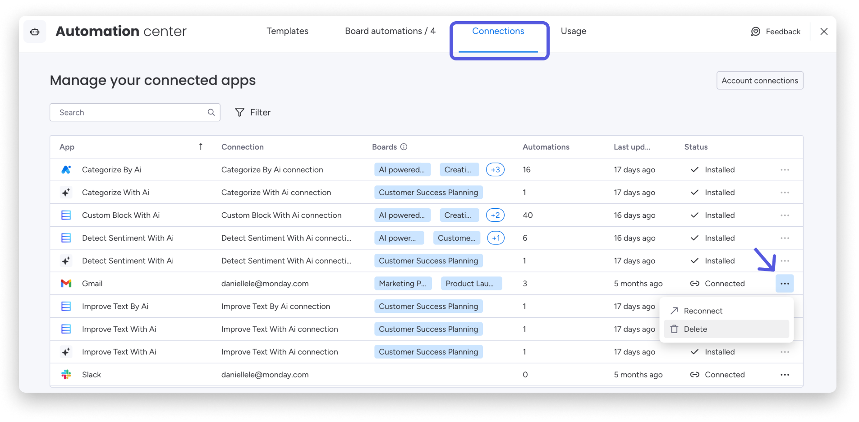Open the Filter options
859x422 pixels.
(253, 112)
